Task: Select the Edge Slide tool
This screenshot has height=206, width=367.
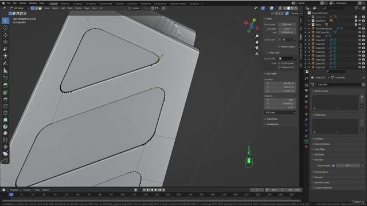Action: click(x=5, y=140)
